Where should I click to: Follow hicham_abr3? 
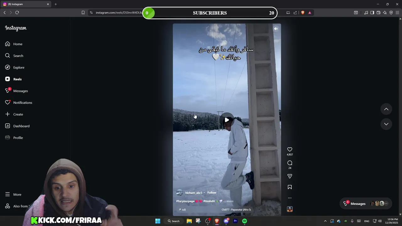click(x=212, y=193)
